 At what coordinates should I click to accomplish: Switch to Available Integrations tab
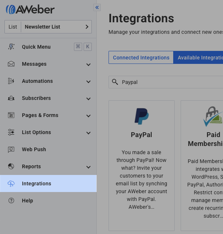[198, 58]
